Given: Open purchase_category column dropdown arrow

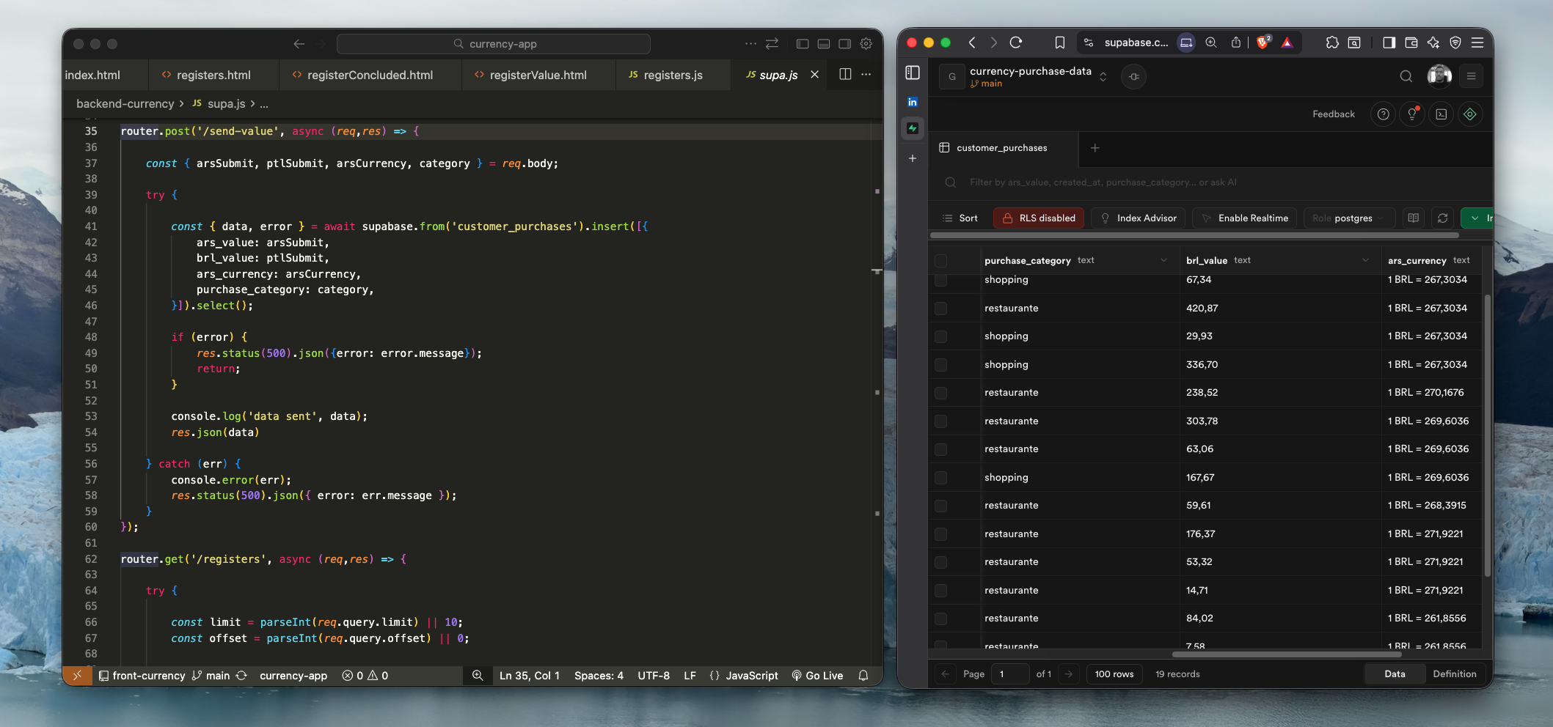Looking at the screenshot, I should [1163, 260].
